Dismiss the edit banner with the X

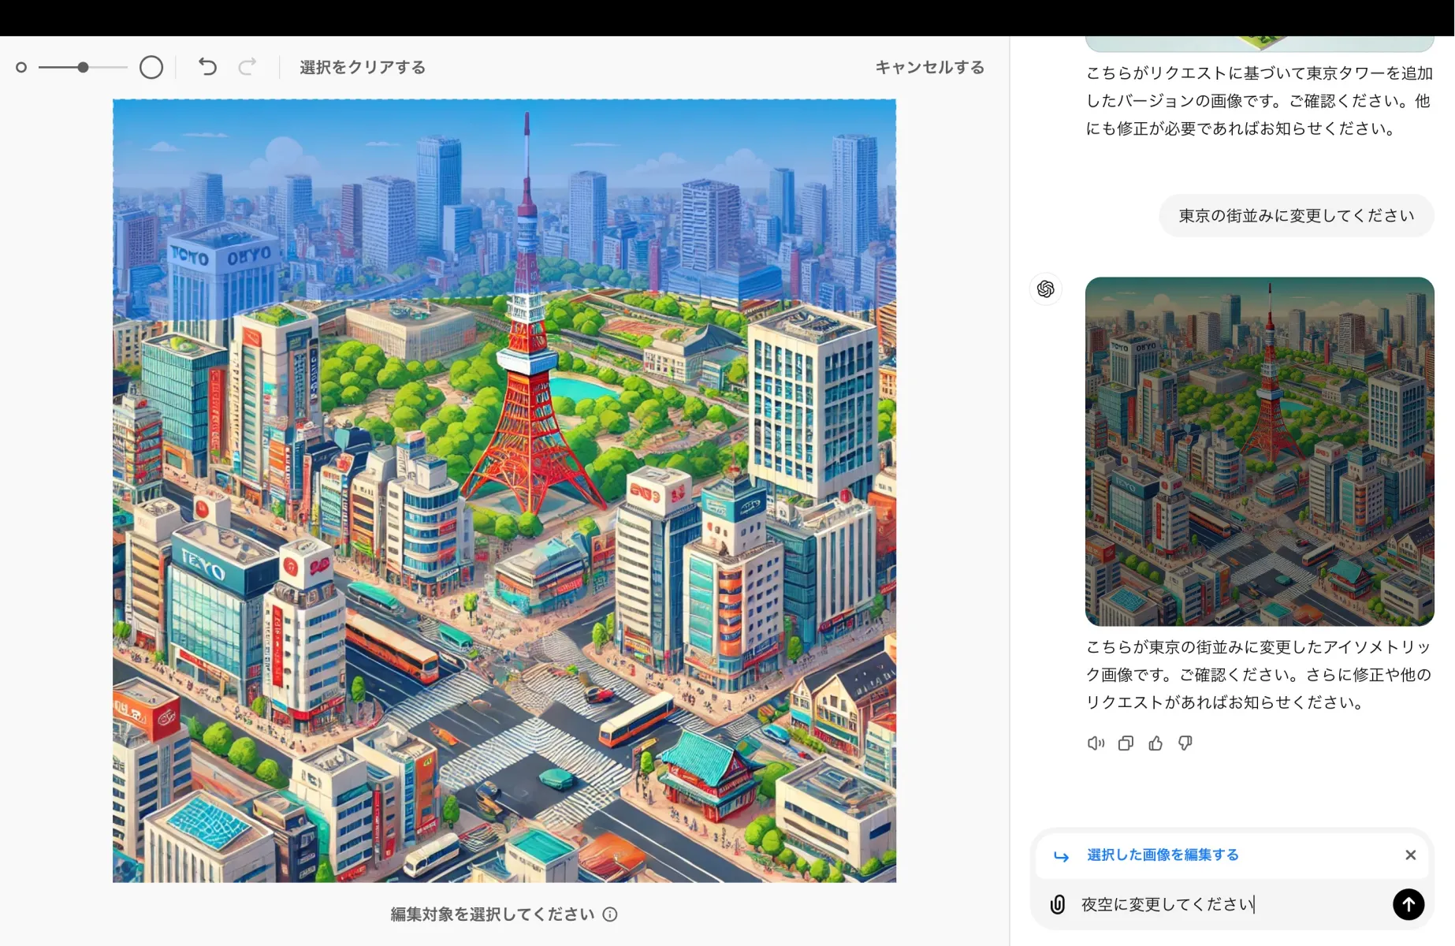click(x=1410, y=855)
